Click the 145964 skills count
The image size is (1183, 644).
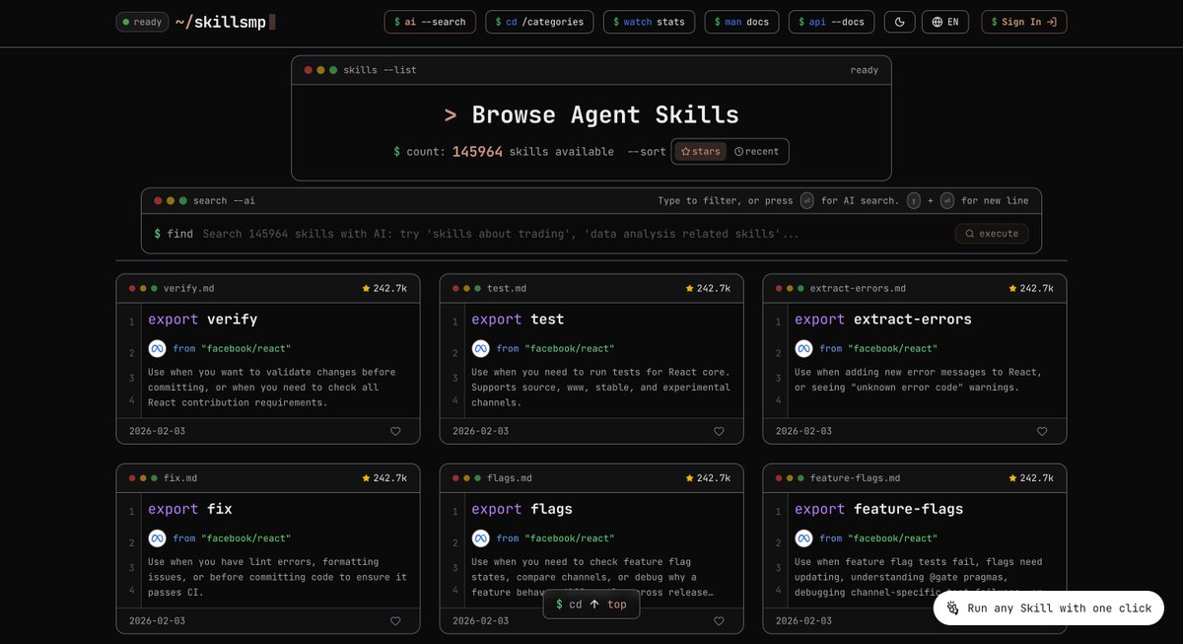tap(478, 152)
